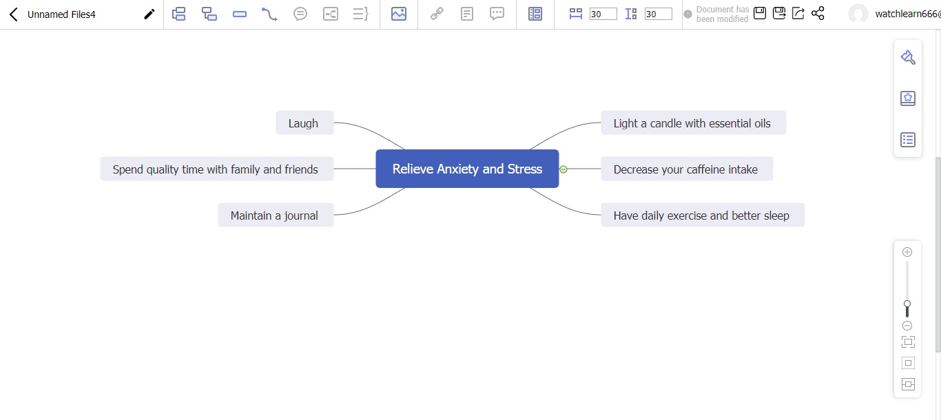Insert a relationship line with curved arrow tool

[x=269, y=14]
